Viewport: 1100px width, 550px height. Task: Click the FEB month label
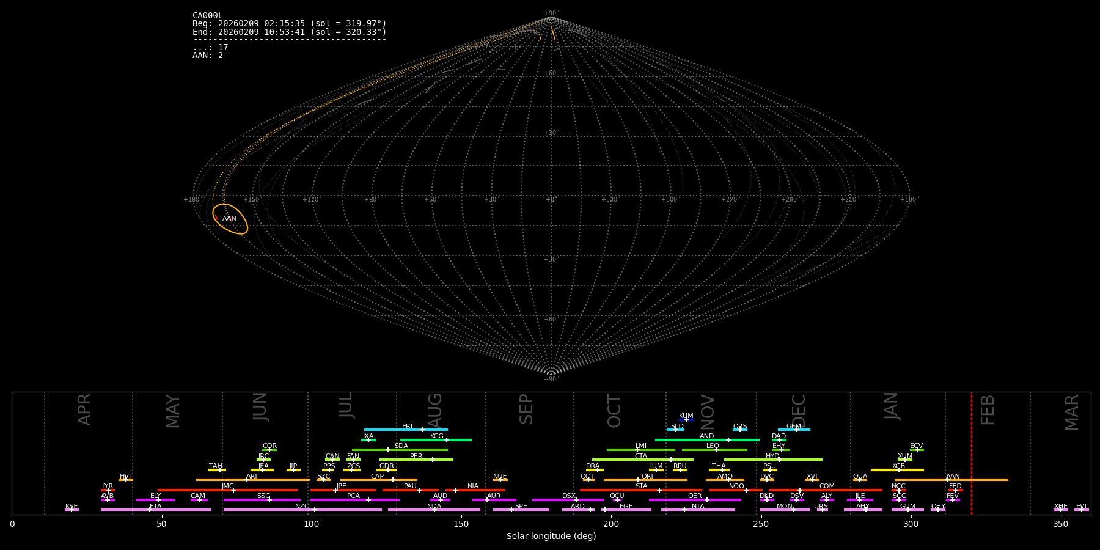coord(988,409)
